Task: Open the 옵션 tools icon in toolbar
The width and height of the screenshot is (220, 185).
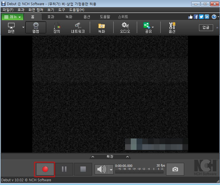Action: point(172,28)
